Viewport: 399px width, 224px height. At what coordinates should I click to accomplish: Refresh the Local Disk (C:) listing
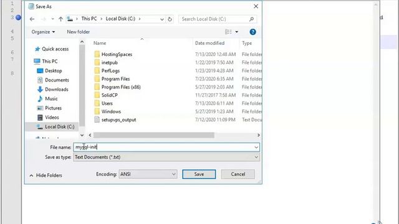tap(170, 19)
